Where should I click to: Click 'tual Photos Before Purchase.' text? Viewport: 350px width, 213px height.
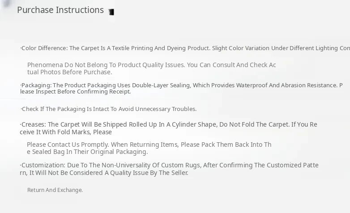click(x=69, y=72)
